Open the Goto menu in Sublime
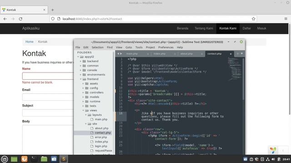291x163 pixels. point(129,47)
